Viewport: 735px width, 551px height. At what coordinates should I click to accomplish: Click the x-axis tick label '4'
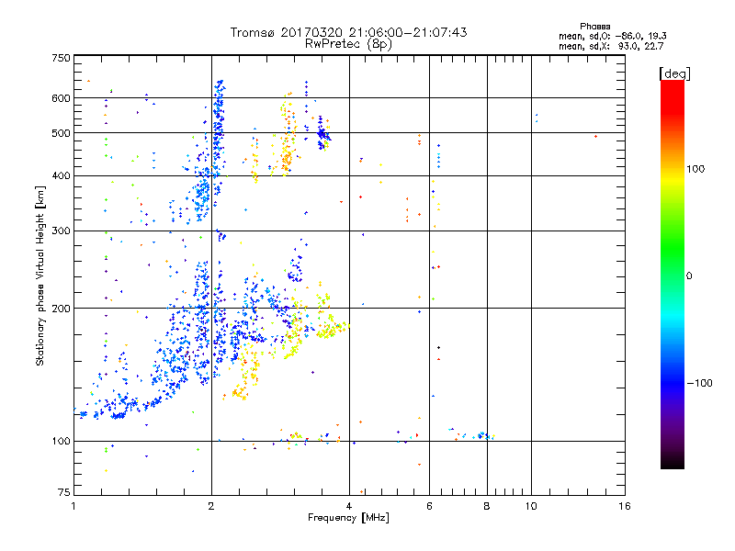point(349,506)
